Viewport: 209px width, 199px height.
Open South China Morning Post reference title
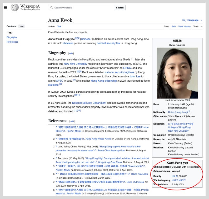click(x=111, y=151)
